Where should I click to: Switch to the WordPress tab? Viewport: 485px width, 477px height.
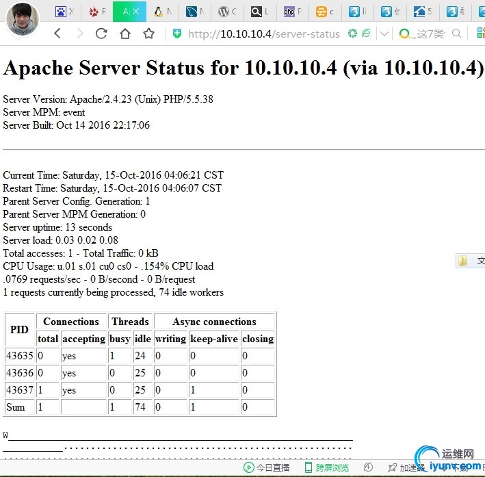pos(228,12)
